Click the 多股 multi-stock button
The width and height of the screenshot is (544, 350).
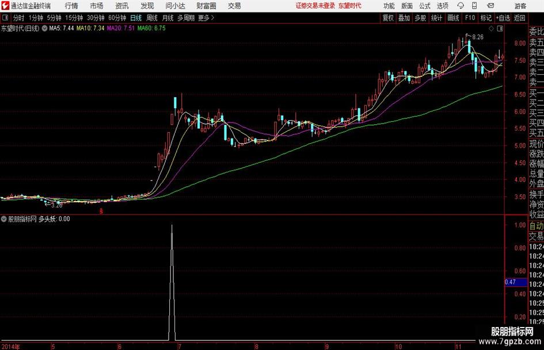(x=420, y=18)
